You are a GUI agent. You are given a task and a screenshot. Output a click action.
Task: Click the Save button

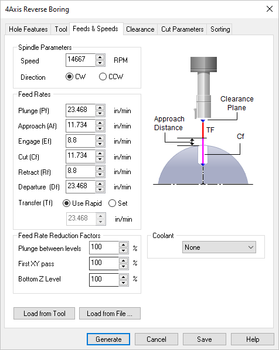point(204,339)
